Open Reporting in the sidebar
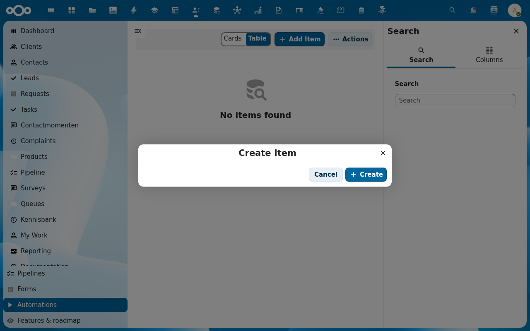 [65, 251]
